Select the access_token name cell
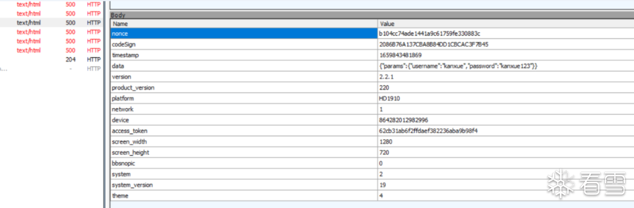 tap(244, 131)
